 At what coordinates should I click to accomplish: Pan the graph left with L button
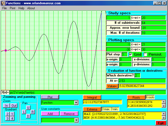click(x=24, y=112)
